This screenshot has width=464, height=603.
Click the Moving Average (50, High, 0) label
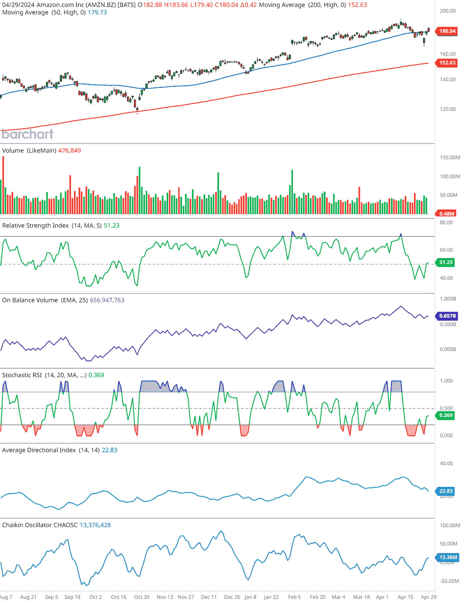[x=44, y=12]
